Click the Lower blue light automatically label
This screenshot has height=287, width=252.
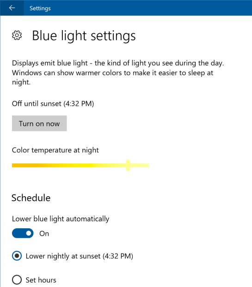click(61, 219)
